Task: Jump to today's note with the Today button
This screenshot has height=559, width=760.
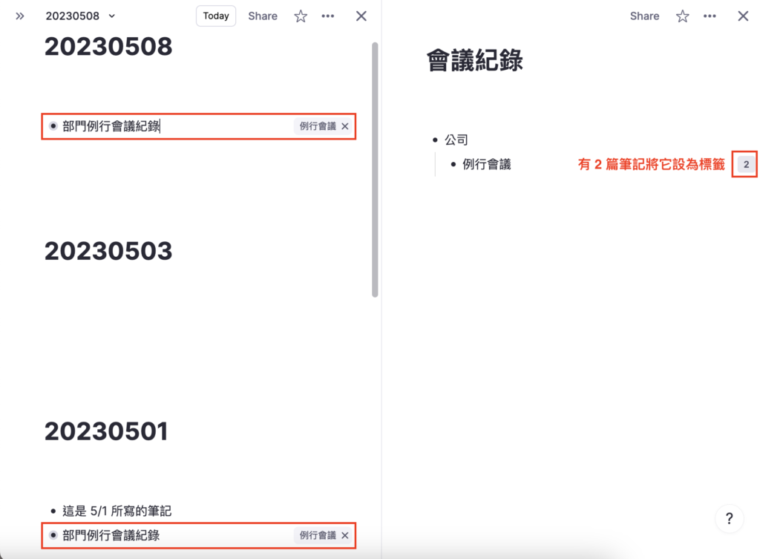Action: [215, 16]
